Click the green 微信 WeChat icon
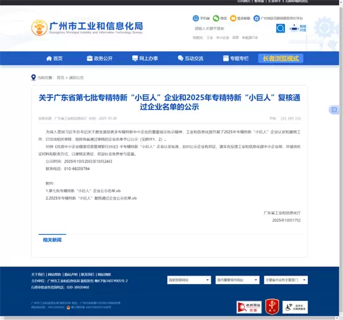343x320 pixels. coord(216,18)
